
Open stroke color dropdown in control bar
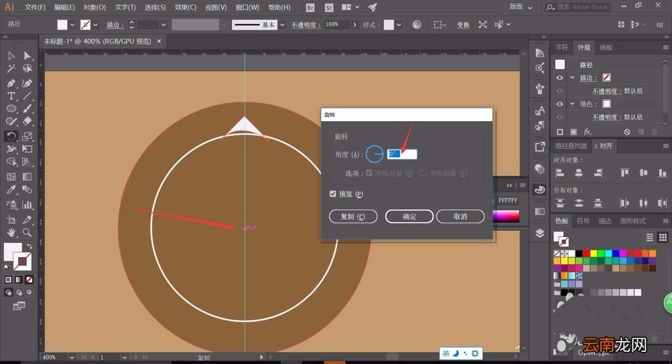pos(95,25)
